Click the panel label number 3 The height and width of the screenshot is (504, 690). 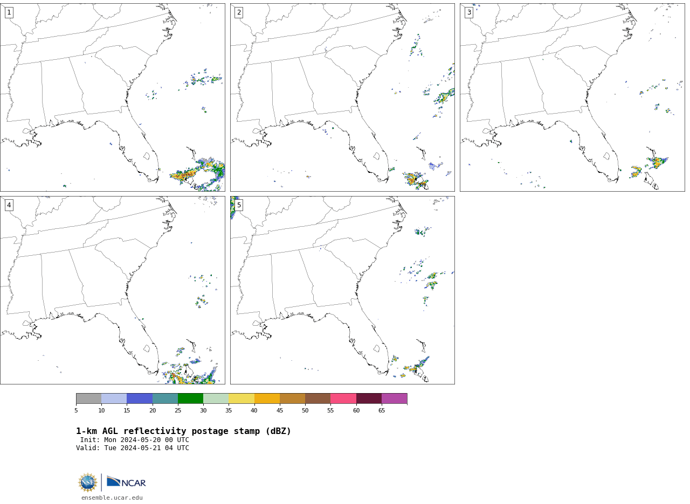[469, 12]
